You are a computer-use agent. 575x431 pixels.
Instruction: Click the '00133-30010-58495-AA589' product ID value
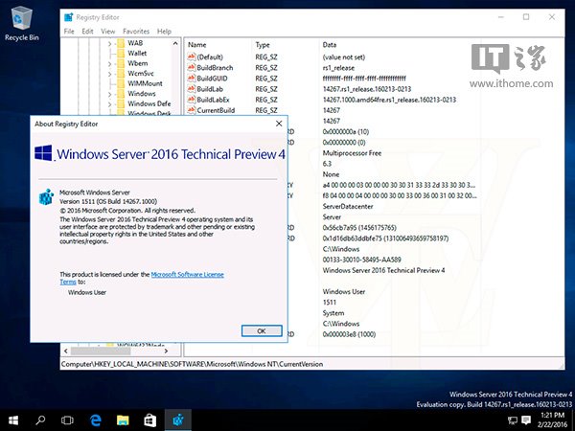361,260
